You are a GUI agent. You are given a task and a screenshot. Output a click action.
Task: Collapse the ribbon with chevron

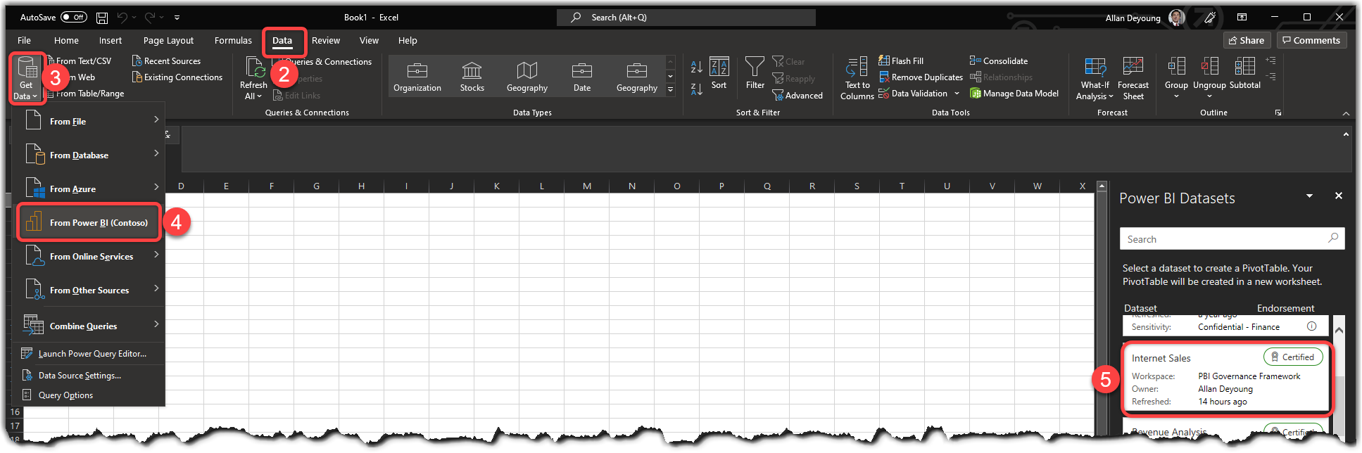[x=1346, y=113]
